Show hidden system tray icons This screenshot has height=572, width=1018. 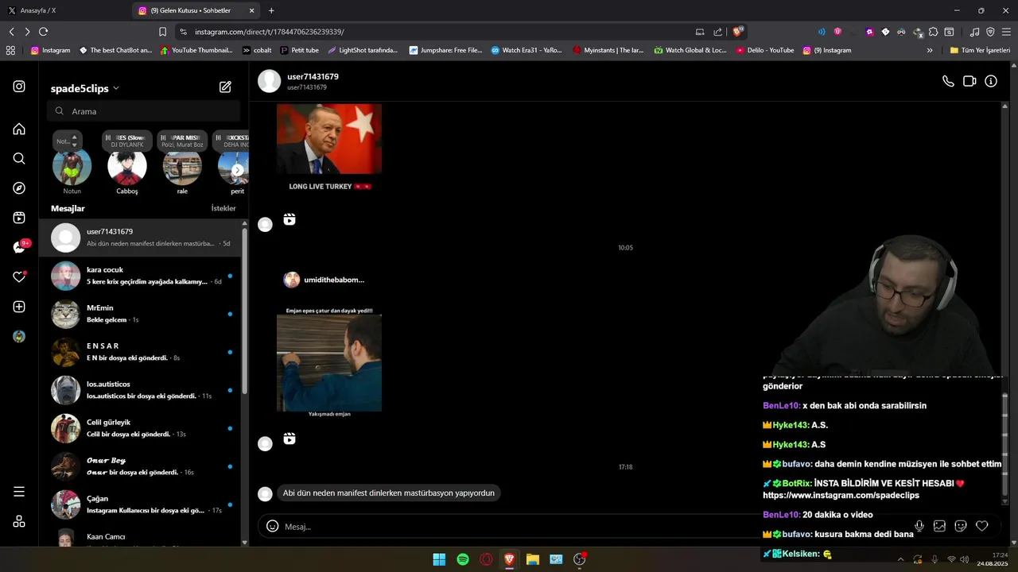[x=900, y=559]
